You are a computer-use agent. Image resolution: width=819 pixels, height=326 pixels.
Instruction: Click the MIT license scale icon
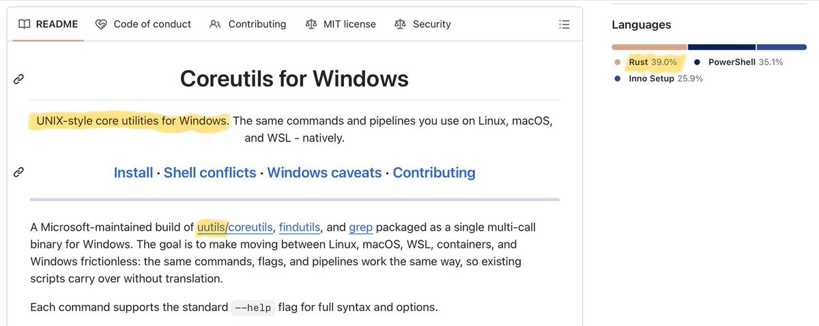(311, 24)
